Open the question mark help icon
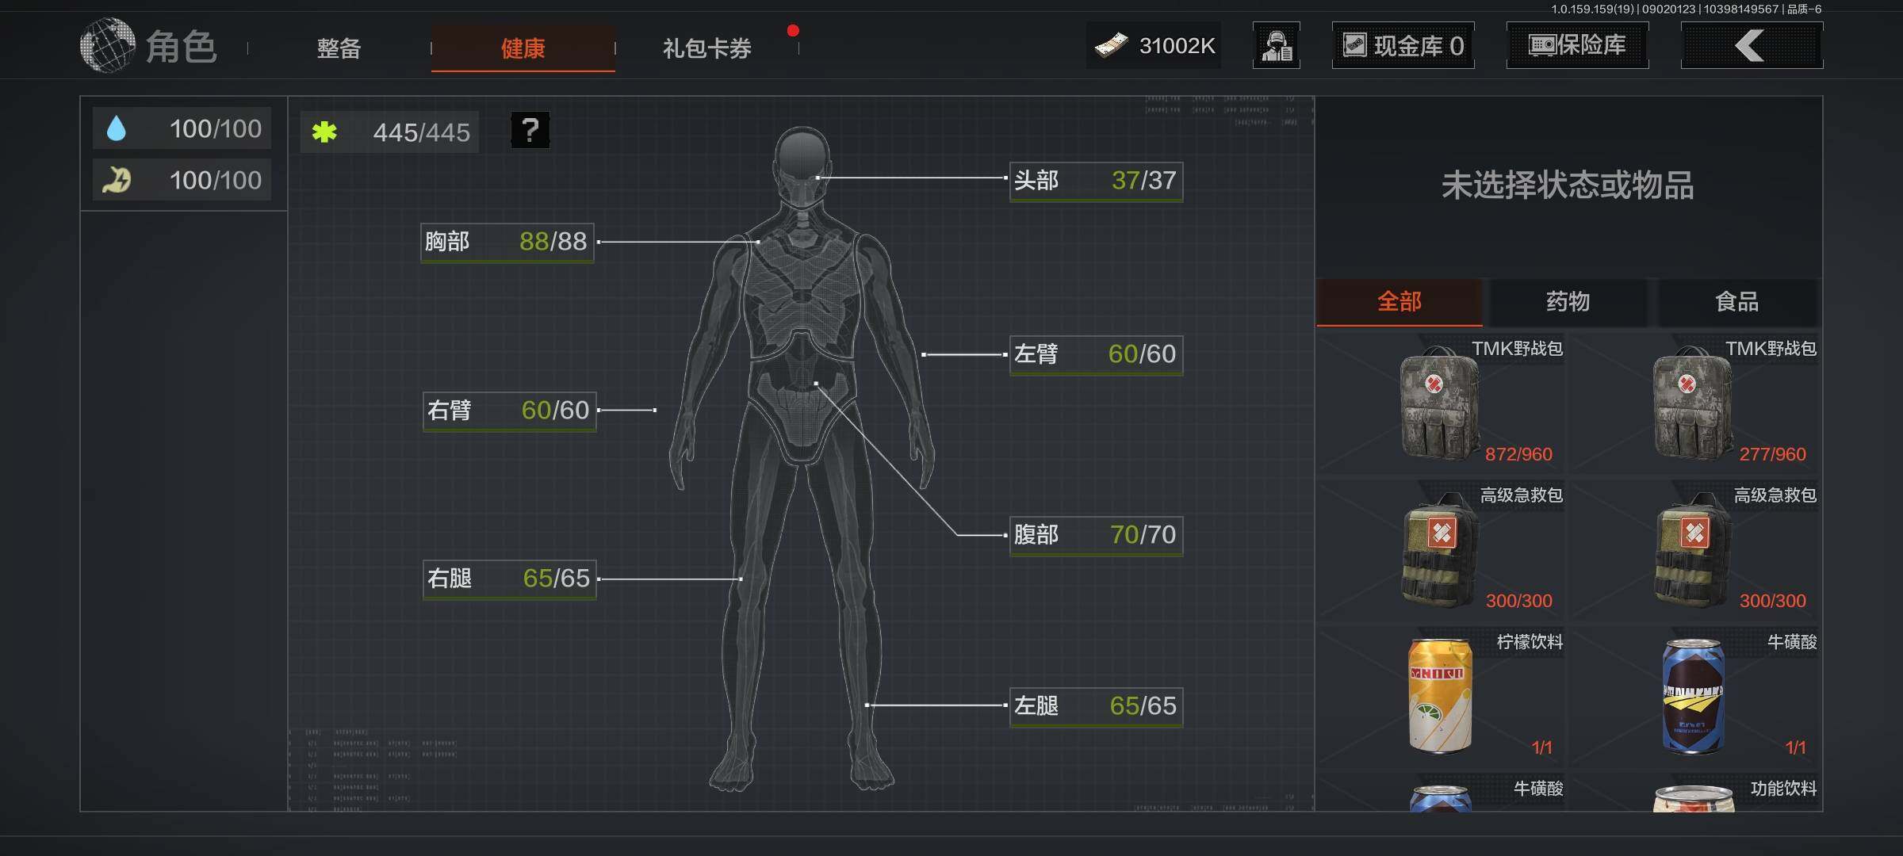The height and width of the screenshot is (856, 1903). tap(530, 130)
